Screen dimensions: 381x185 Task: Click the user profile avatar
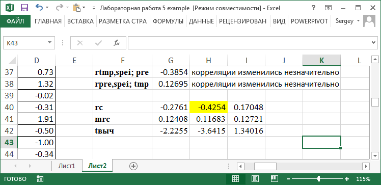point(369,21)
